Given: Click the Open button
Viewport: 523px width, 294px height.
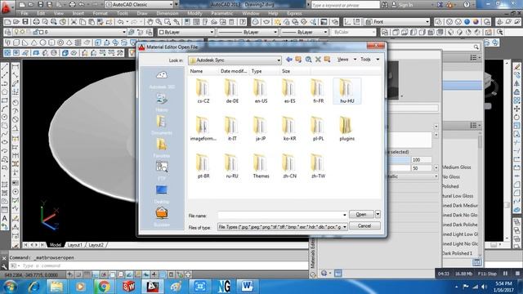Looking at the screenshot, I should pos(361,214).
